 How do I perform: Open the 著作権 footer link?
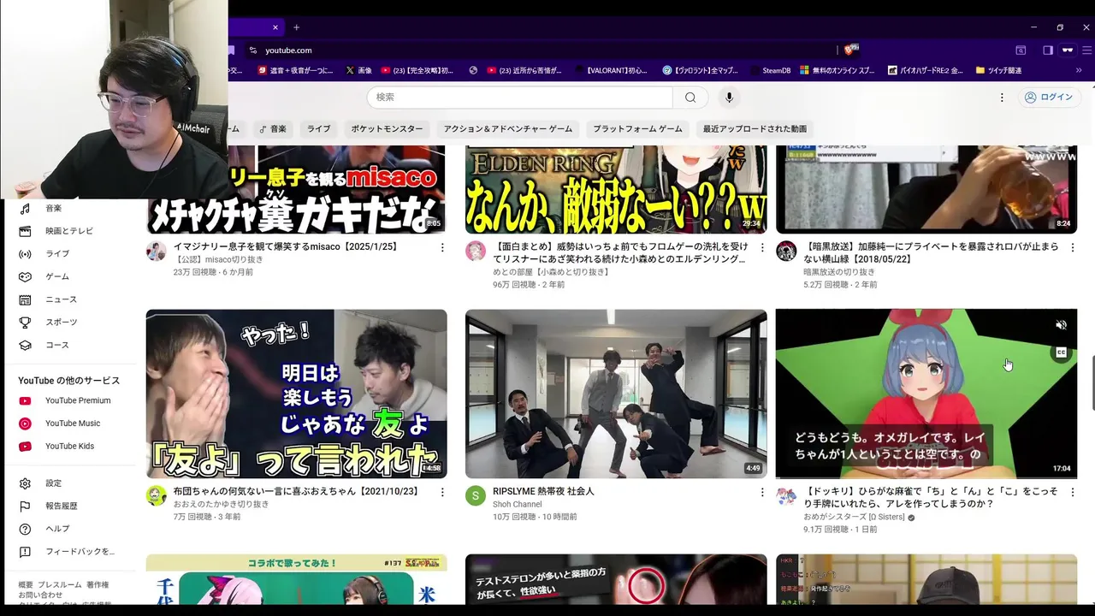point(98,584)
